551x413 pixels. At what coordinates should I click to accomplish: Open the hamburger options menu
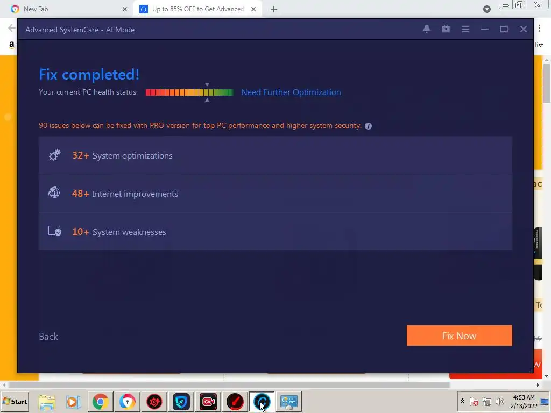pyautogui.click(x=465, y=29)
